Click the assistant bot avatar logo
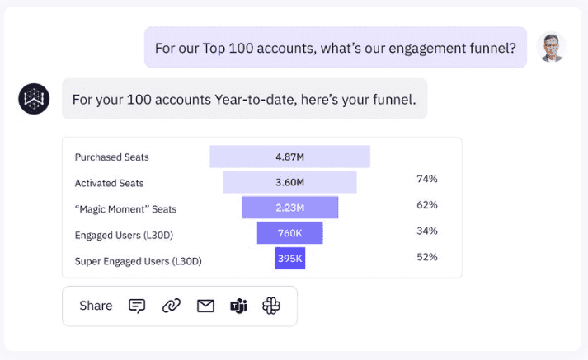Image resolution: width=588 pixels, height=360 pixels. 34,99
